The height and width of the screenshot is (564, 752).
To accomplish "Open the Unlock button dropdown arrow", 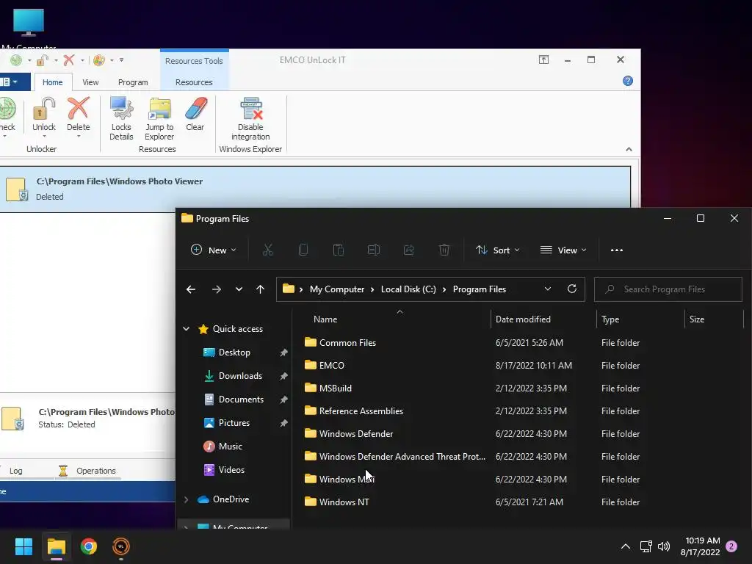I will pos(43,136).
